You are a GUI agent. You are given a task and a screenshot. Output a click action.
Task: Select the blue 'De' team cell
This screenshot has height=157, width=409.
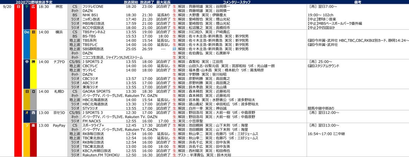(x=27, y=45)
